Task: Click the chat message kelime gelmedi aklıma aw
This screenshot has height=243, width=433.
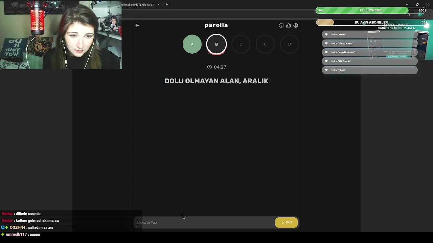Action: (38, 221)
